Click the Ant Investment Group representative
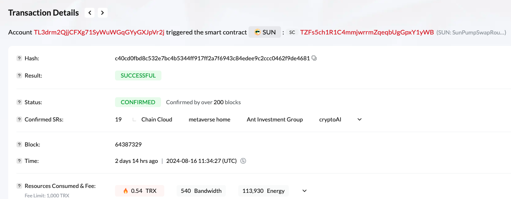Viewport: 511px width, 199px height. click(274, 119)
